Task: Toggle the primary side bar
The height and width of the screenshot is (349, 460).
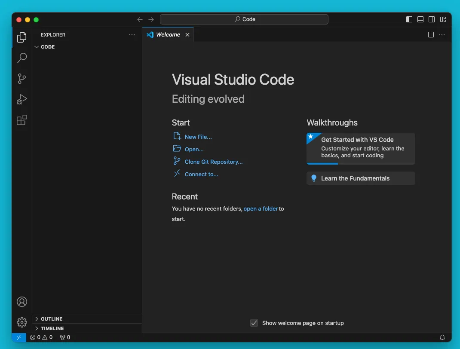Action: [x=409, y=19]
